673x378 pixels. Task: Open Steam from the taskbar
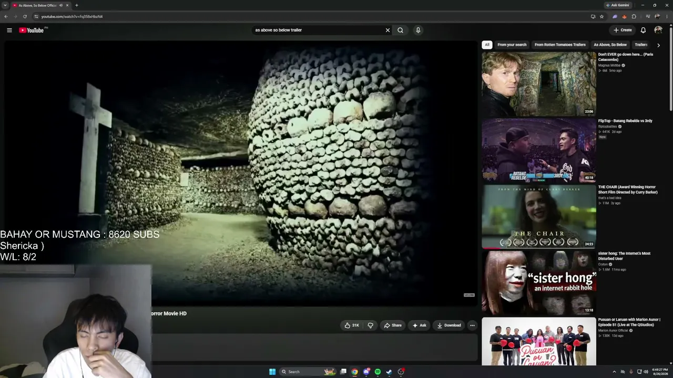pyautogui.click(x=389, y=372)
